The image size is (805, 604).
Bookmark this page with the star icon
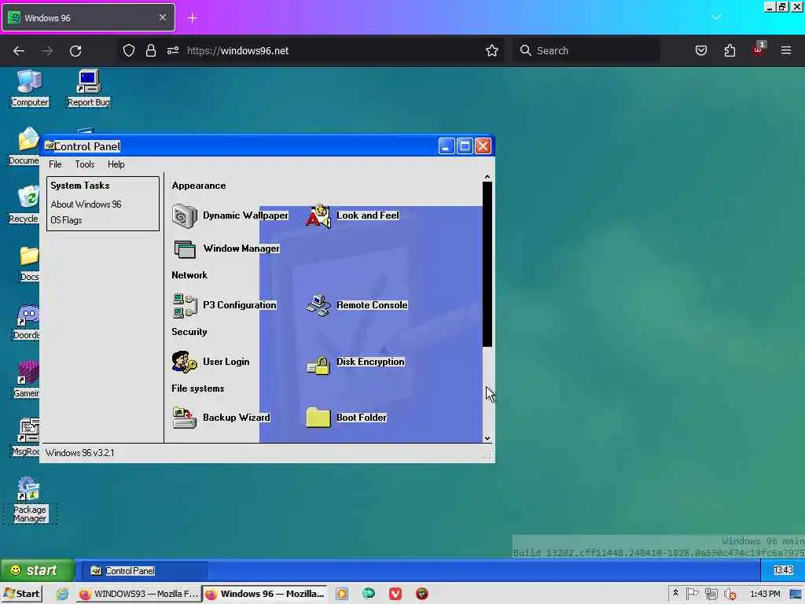coord(492,51)
